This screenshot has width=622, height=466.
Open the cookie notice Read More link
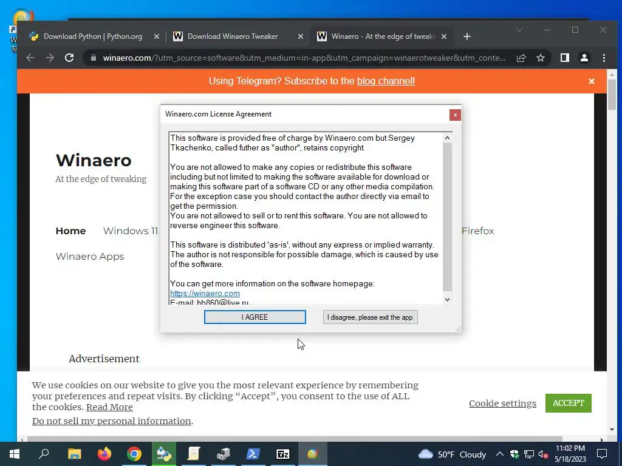[109, 407]
